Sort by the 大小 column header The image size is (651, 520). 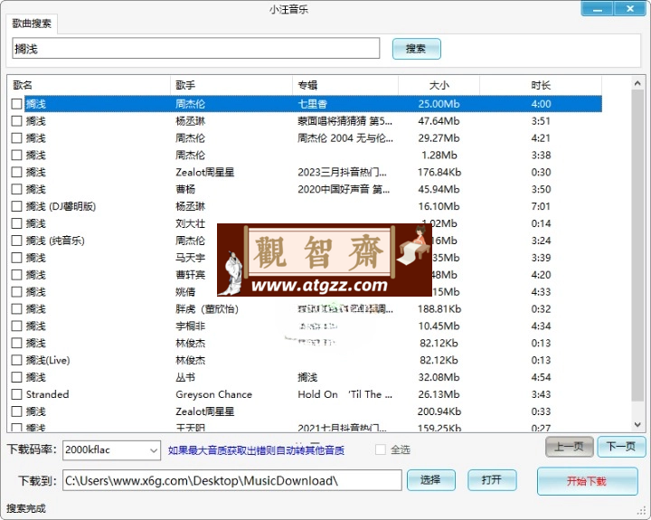(439, 85)
